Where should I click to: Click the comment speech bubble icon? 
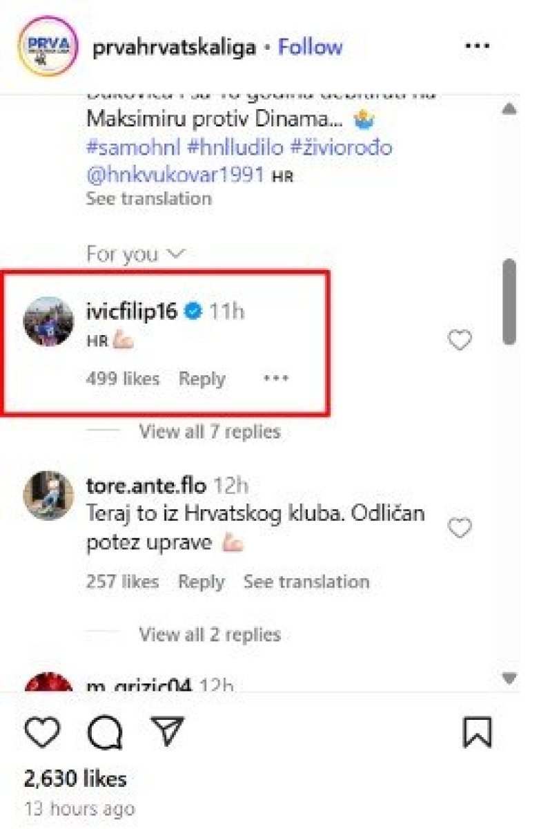(106, 731)
